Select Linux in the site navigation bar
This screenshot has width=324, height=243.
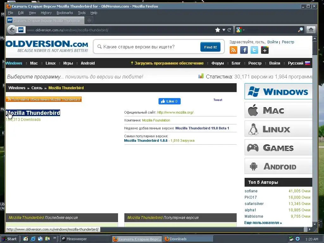pyautogui.click(x=50, y=63)
